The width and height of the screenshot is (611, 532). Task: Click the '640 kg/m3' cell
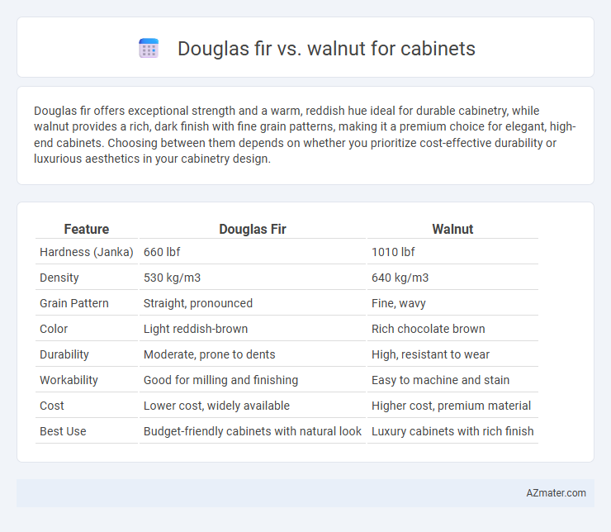452,278
